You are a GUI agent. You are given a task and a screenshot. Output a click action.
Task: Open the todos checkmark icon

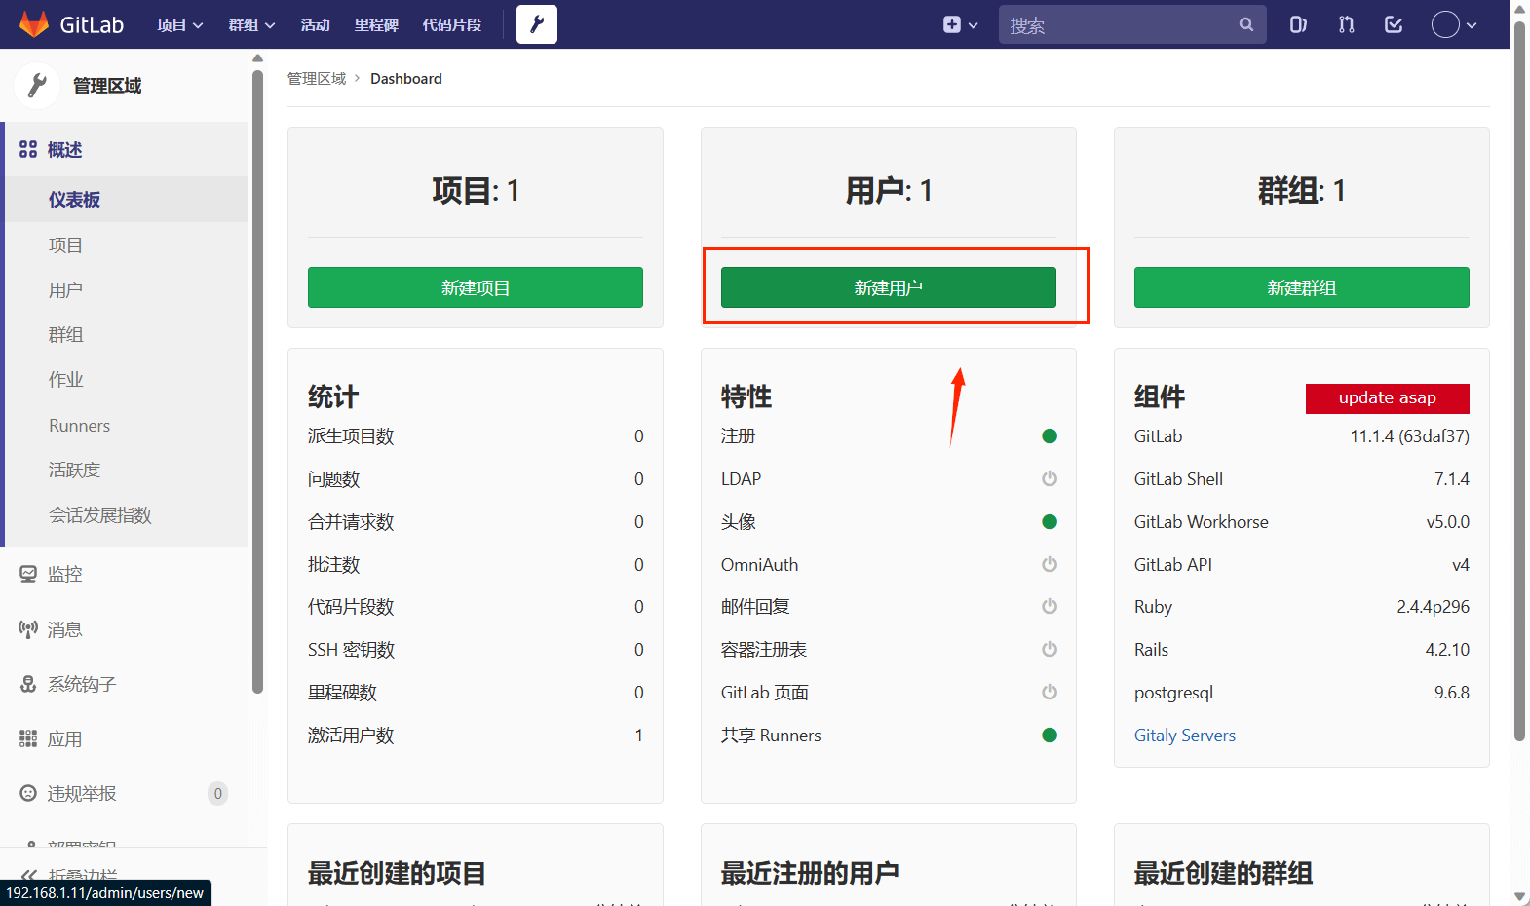tap(1394, 24)
